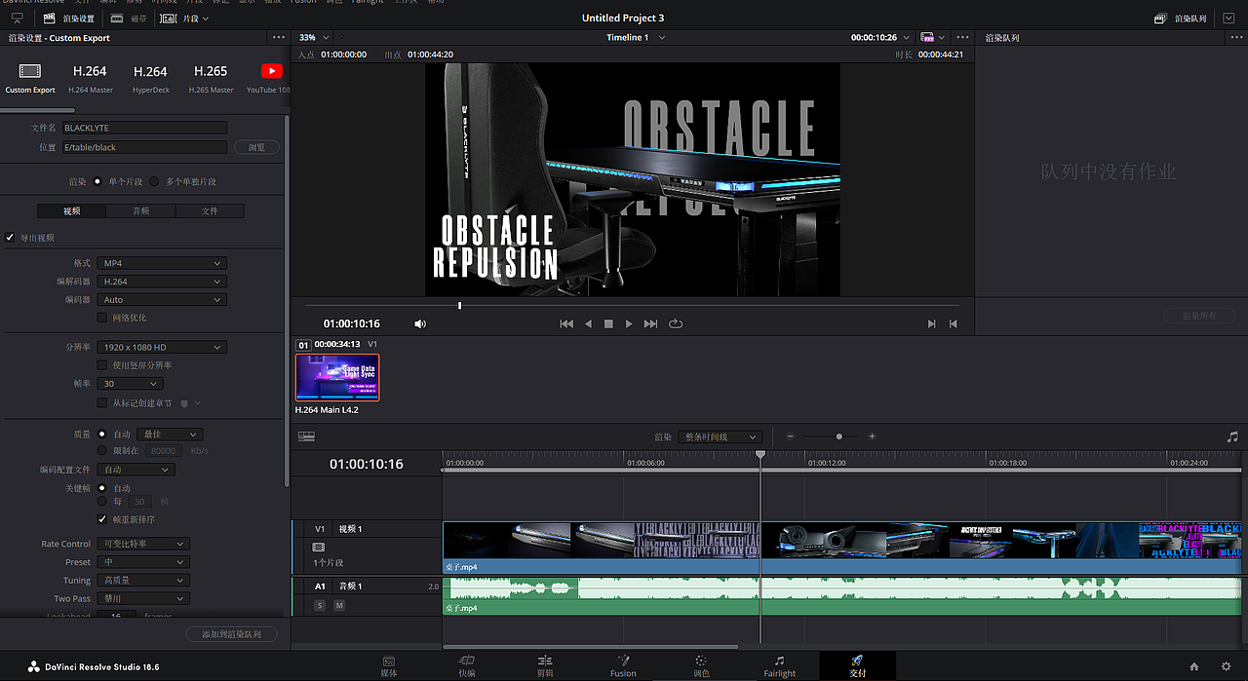
Task: Select the 单个片段 single clip render option
Action: pyautogui.click(x=97, y=181)
